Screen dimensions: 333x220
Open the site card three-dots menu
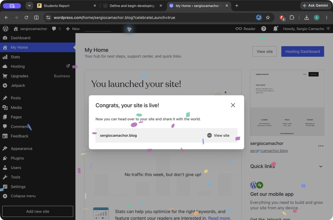[x=321, y=146]
